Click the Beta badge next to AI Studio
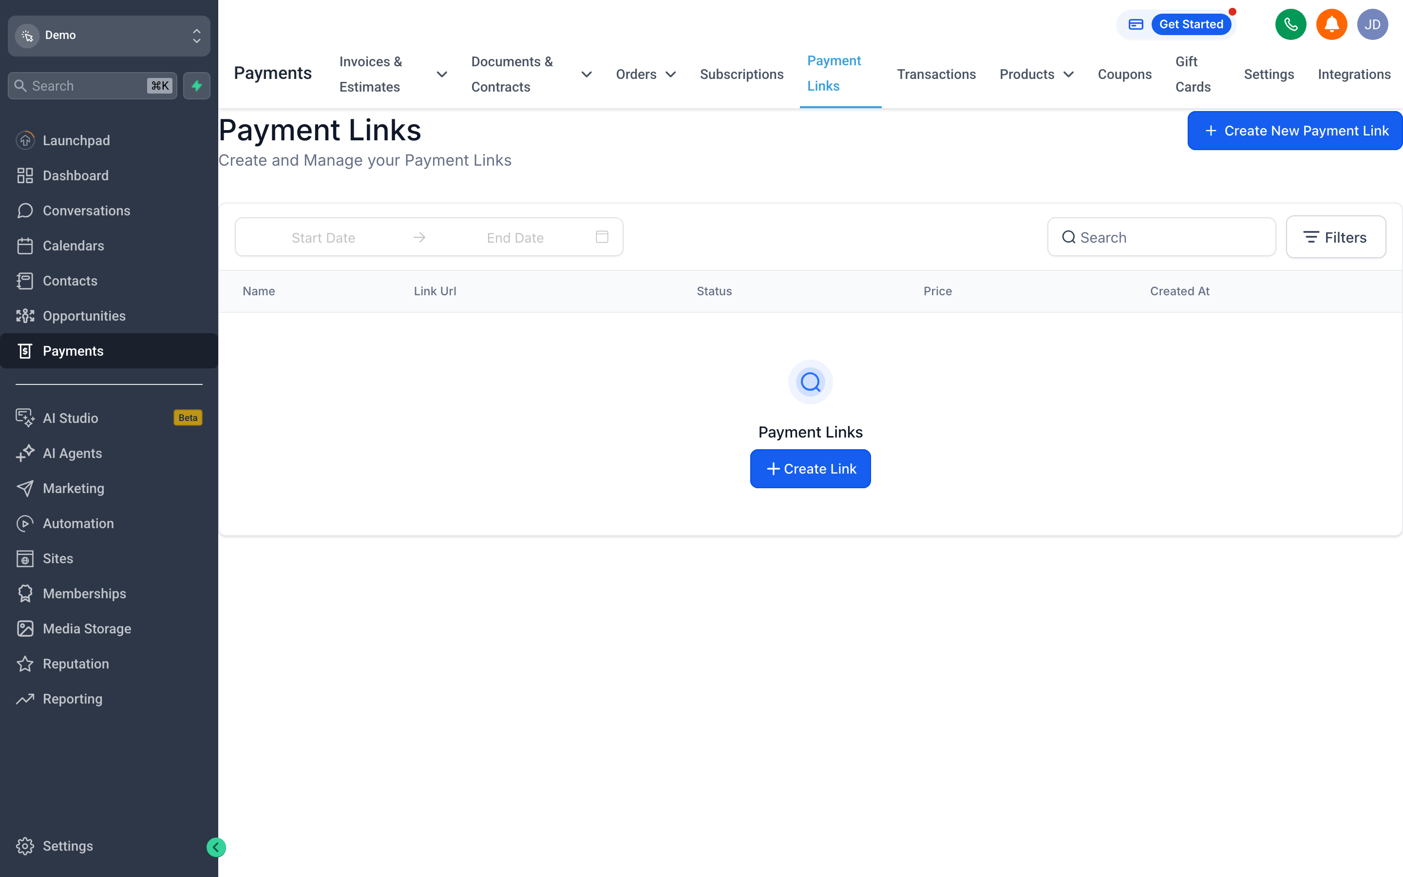This screenshot has height=877, width=1403. [x=188, y=418]
